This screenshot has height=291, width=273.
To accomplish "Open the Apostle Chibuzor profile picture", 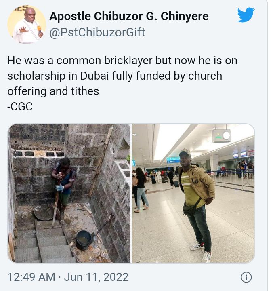I will (x=27, y=25).
